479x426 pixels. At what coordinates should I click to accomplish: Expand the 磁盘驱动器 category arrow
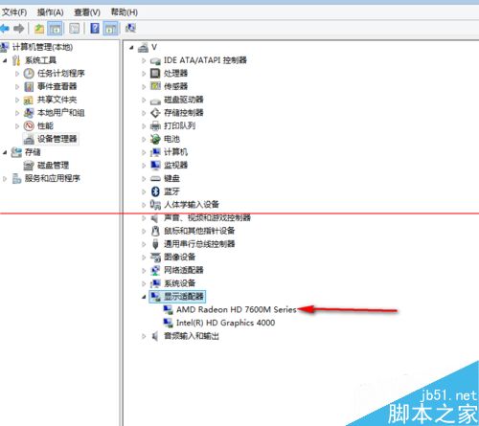(x=144, y=100)
